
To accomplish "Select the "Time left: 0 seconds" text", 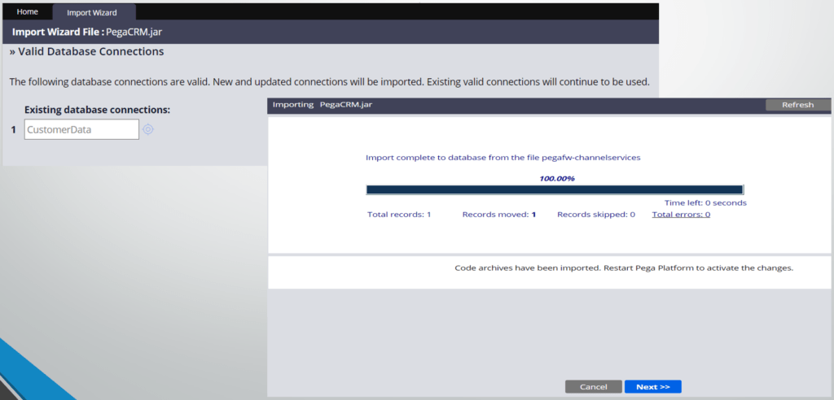I will pyautogui.click(x=705, y=203).
